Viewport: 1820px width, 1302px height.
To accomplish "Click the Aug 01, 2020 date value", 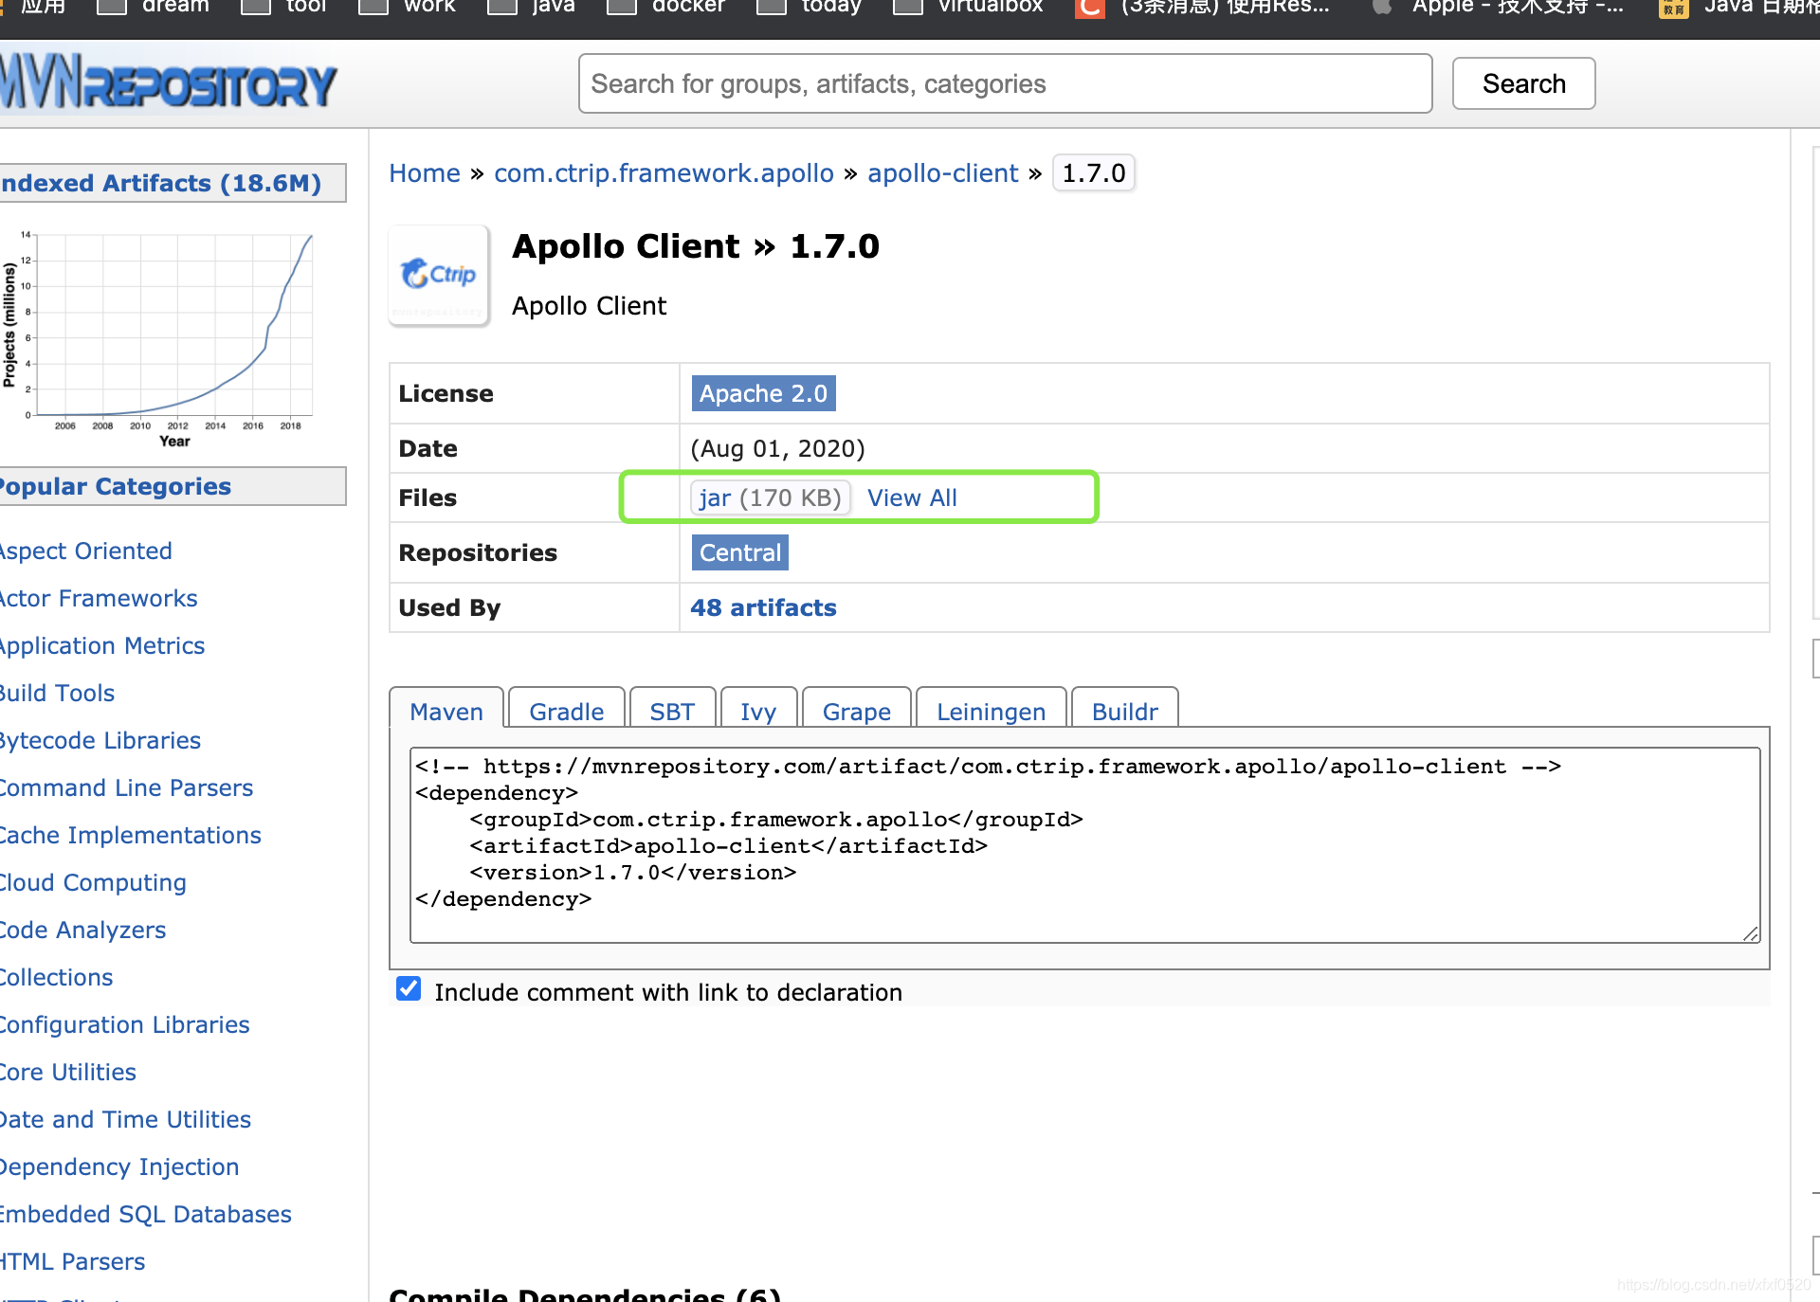I will (x=777, y=448).
